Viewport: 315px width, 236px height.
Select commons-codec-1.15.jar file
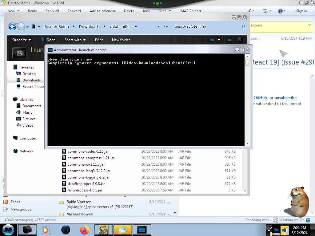(88, 151)
